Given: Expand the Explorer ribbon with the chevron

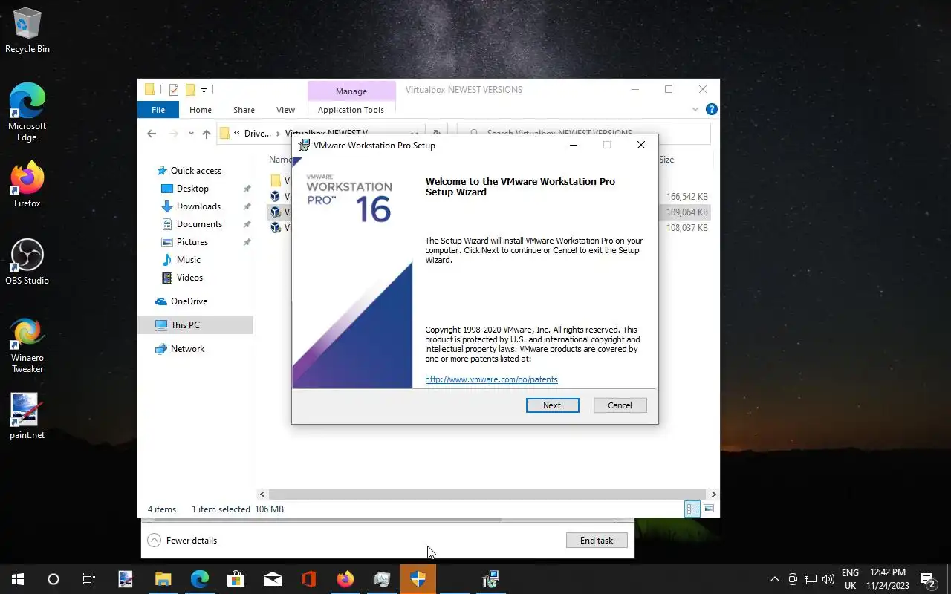Looking at the screenshot, I should [695, 109].
